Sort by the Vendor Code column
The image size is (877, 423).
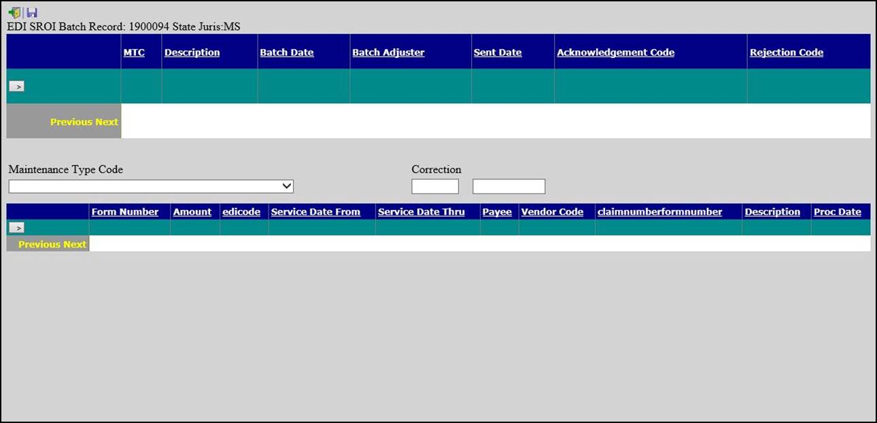tap(552, 212)
